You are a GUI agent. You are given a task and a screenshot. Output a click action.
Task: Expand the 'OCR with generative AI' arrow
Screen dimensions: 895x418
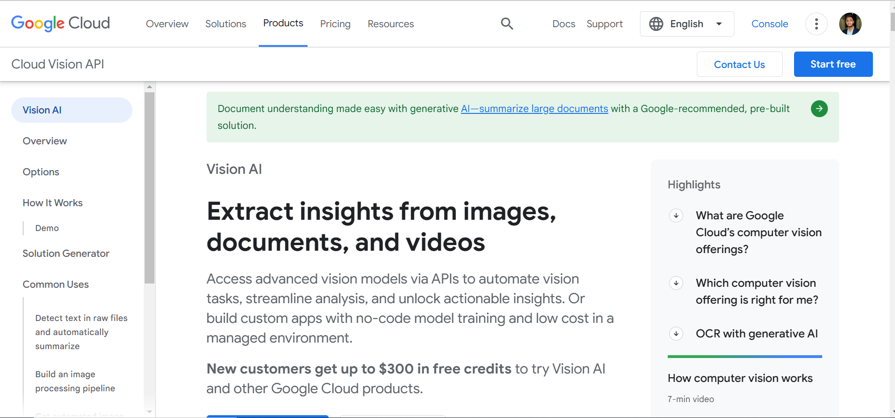[676, 334]
